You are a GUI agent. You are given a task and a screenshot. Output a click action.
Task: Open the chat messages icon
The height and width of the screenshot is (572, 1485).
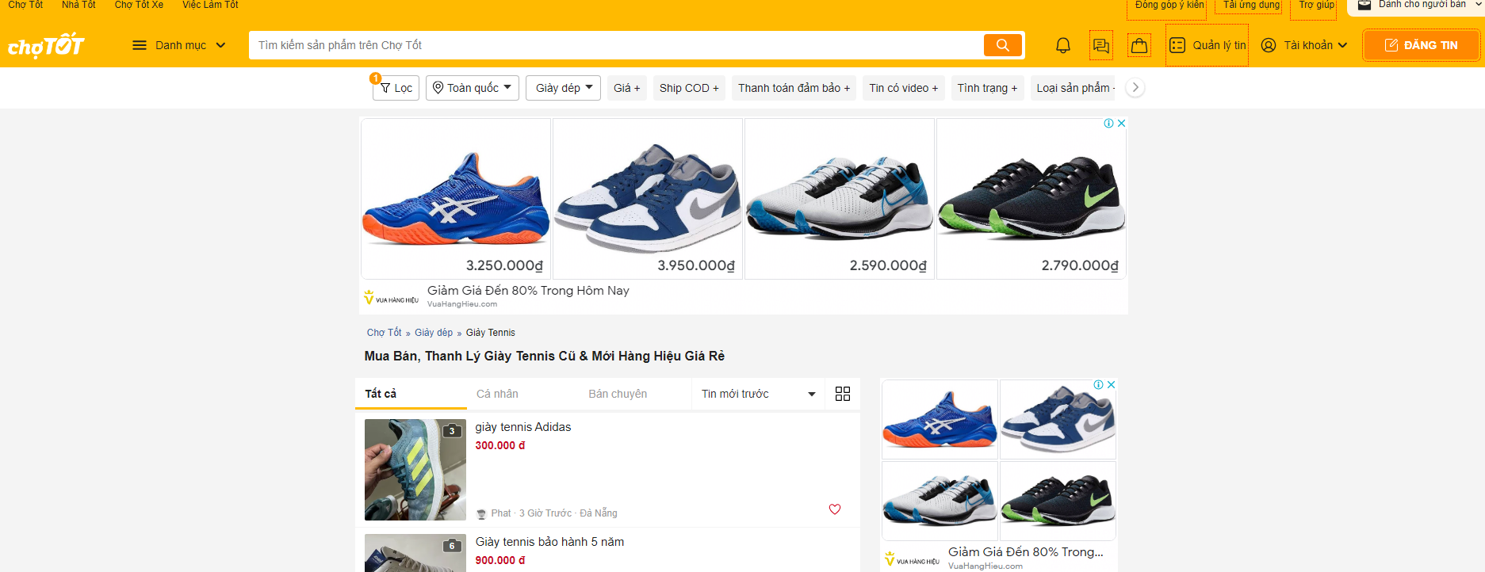[x=1101, y=45]
